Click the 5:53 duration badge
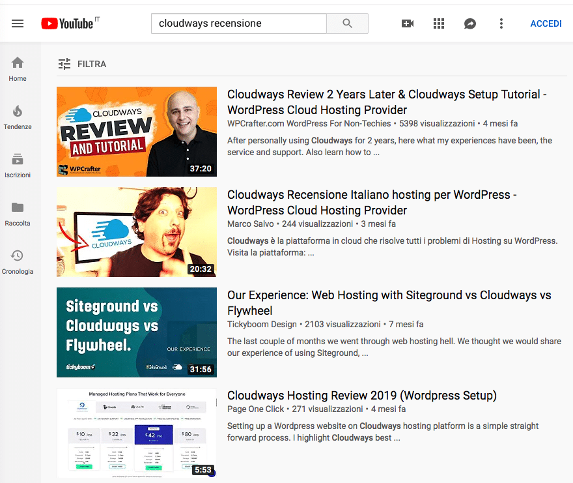 [x=203, y=470]
